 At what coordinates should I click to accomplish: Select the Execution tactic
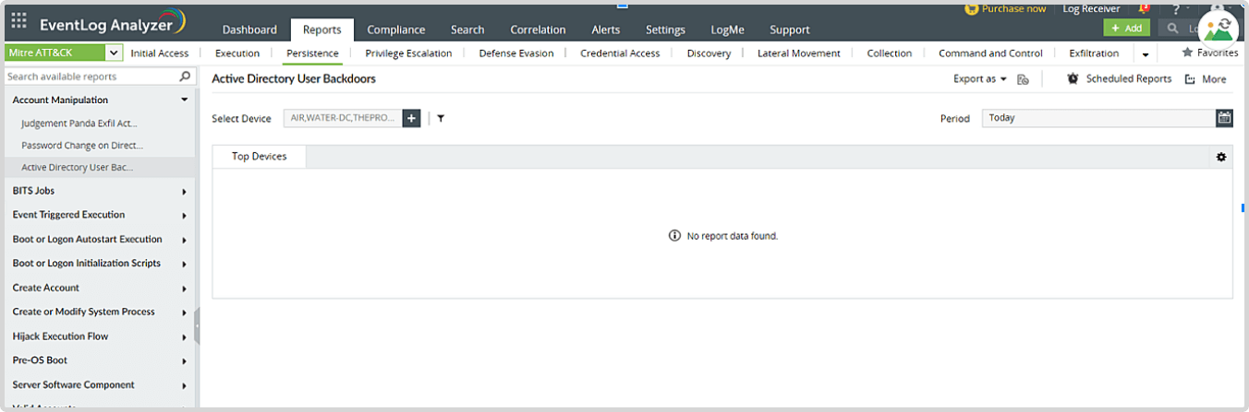[237, 53]
